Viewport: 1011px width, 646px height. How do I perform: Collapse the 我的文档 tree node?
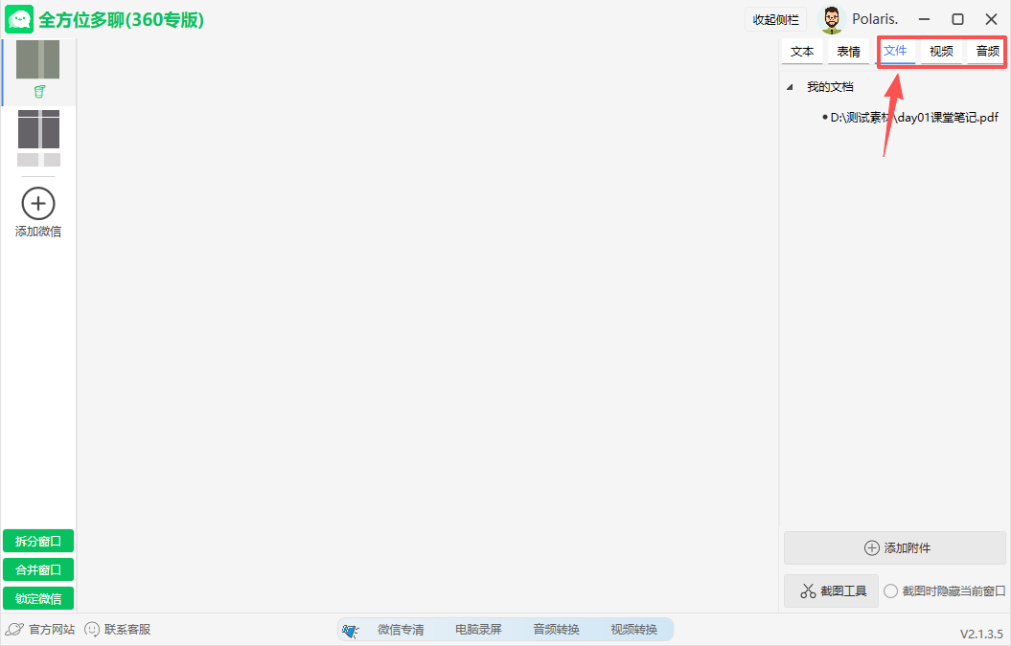pos(790,86)
